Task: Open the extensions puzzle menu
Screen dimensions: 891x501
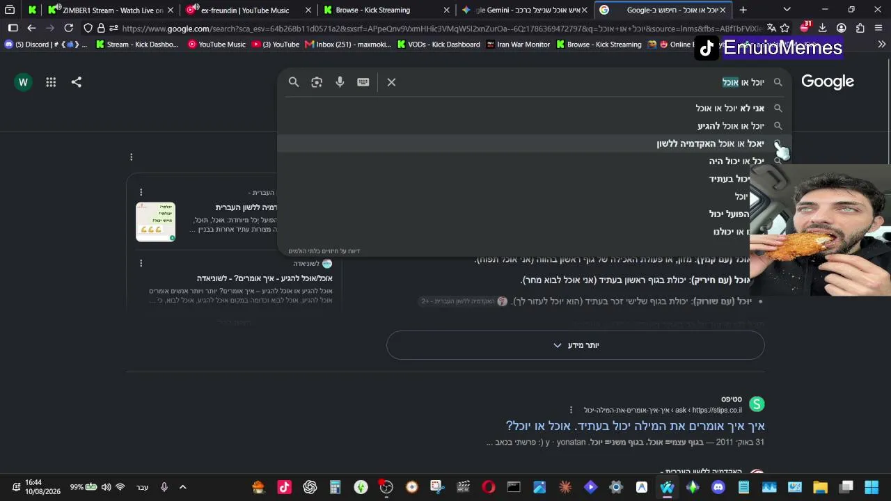Action: coord(860,28)
